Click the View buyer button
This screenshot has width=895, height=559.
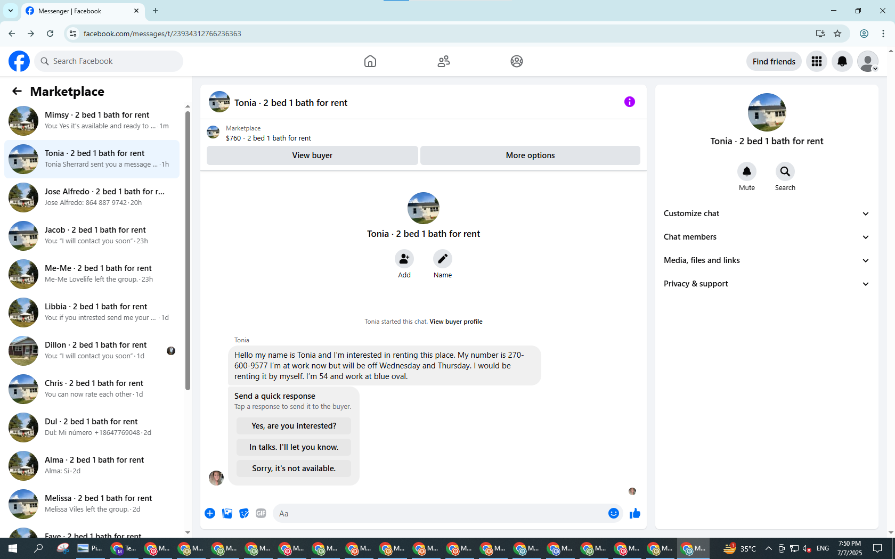coord(312,155)
